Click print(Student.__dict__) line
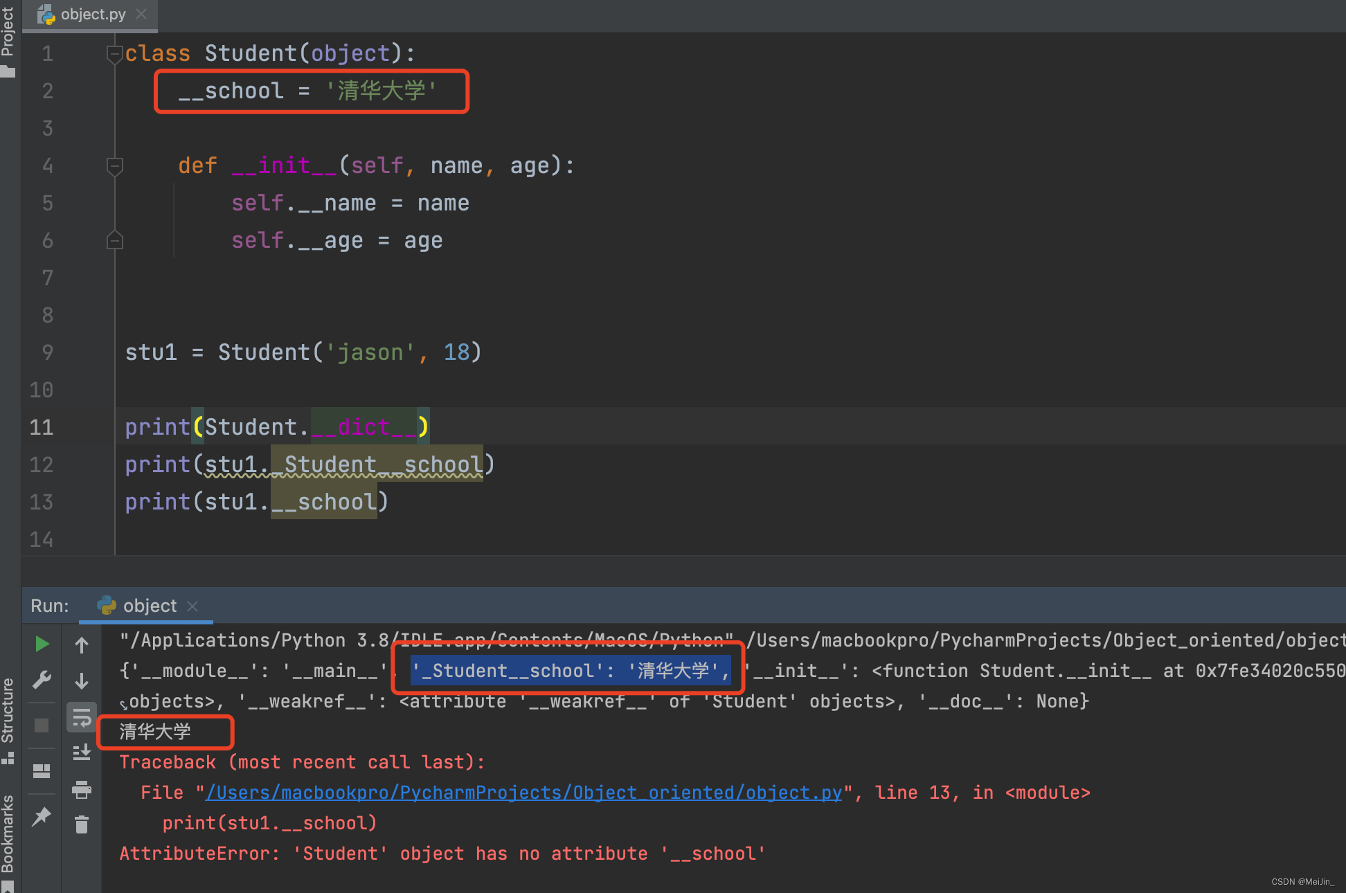The image size is (1346, 893). point(277,427)
